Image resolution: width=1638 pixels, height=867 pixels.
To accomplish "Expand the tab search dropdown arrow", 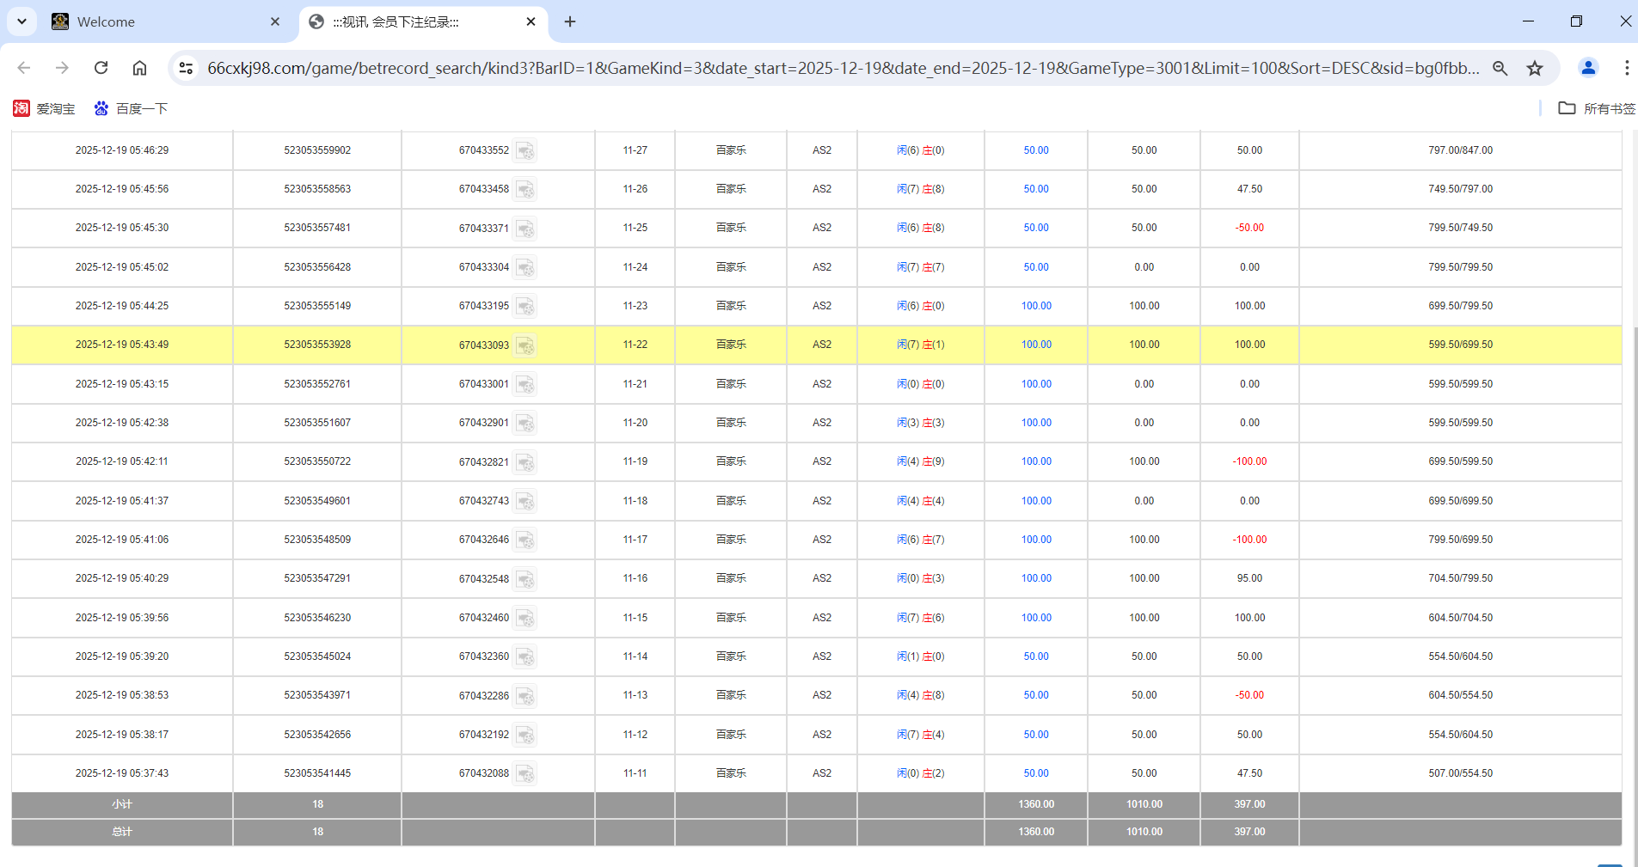I will (x=21, y=21).
